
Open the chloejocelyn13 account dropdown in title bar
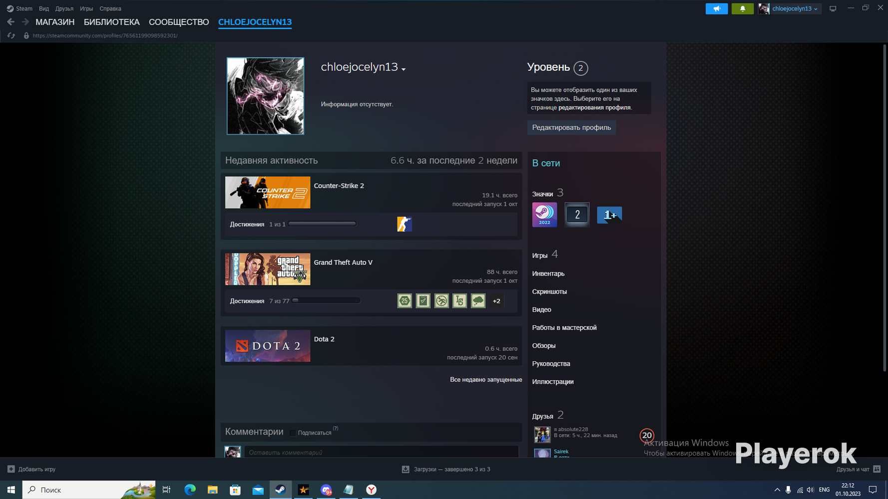[790, 8]
